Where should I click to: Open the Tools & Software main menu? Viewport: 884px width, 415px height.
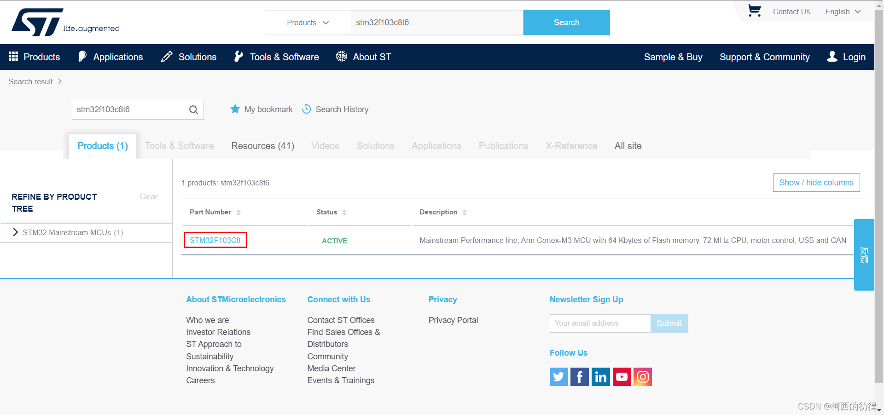(x=276, y=57)
